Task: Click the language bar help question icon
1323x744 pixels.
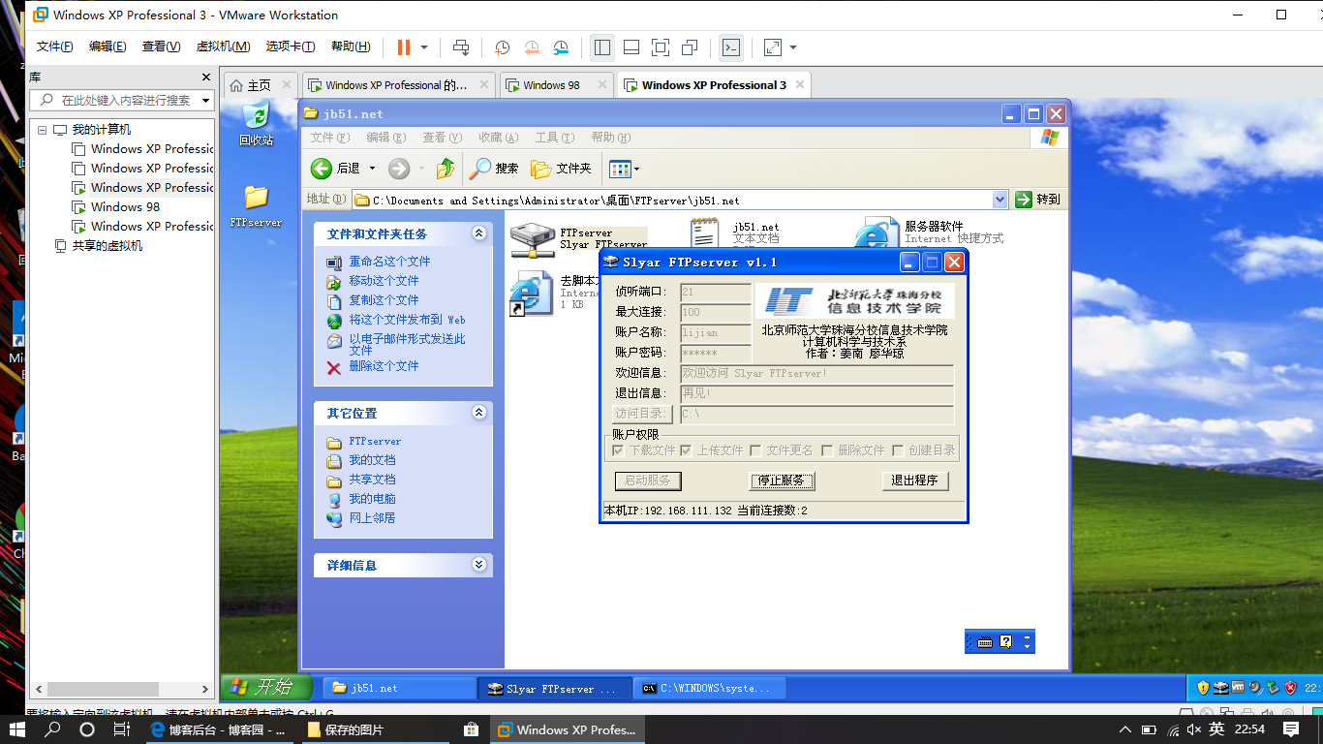Action: click(x=1006, y=642)
